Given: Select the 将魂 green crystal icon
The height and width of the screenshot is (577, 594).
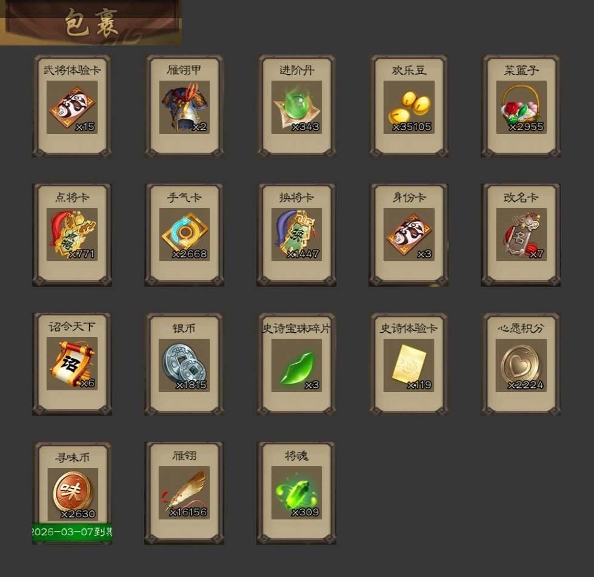Looking at the screenshot, I should [x=296, y=493].
